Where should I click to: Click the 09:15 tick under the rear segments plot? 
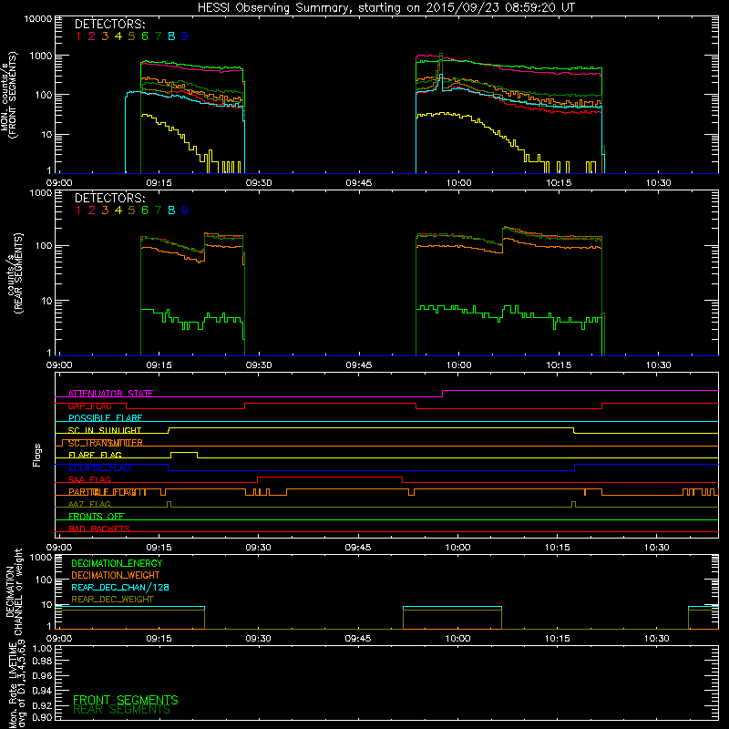click(x=159, y=365)
